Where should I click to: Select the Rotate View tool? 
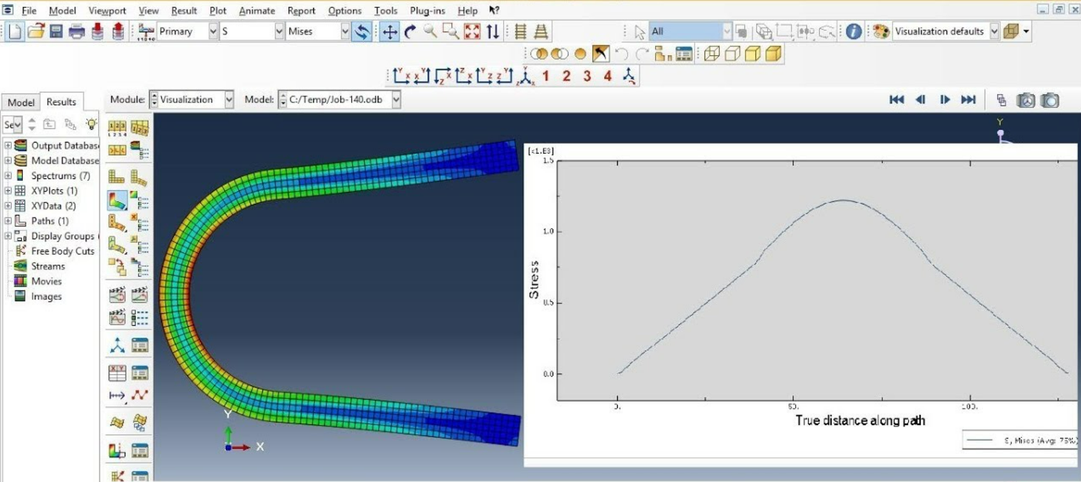tap(410, 32)
